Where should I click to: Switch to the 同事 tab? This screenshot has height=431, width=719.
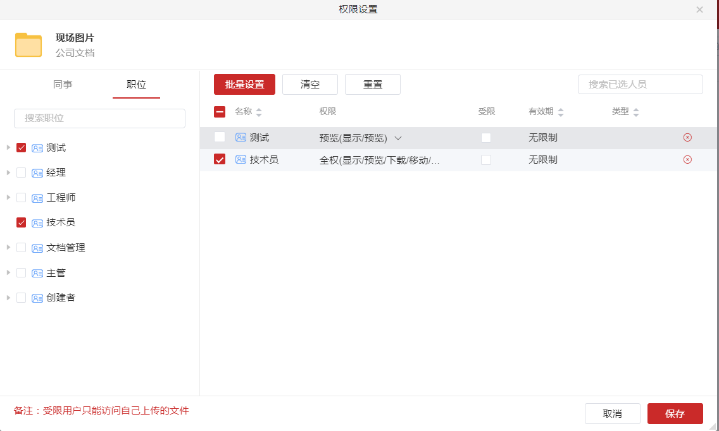pos(63,83)
